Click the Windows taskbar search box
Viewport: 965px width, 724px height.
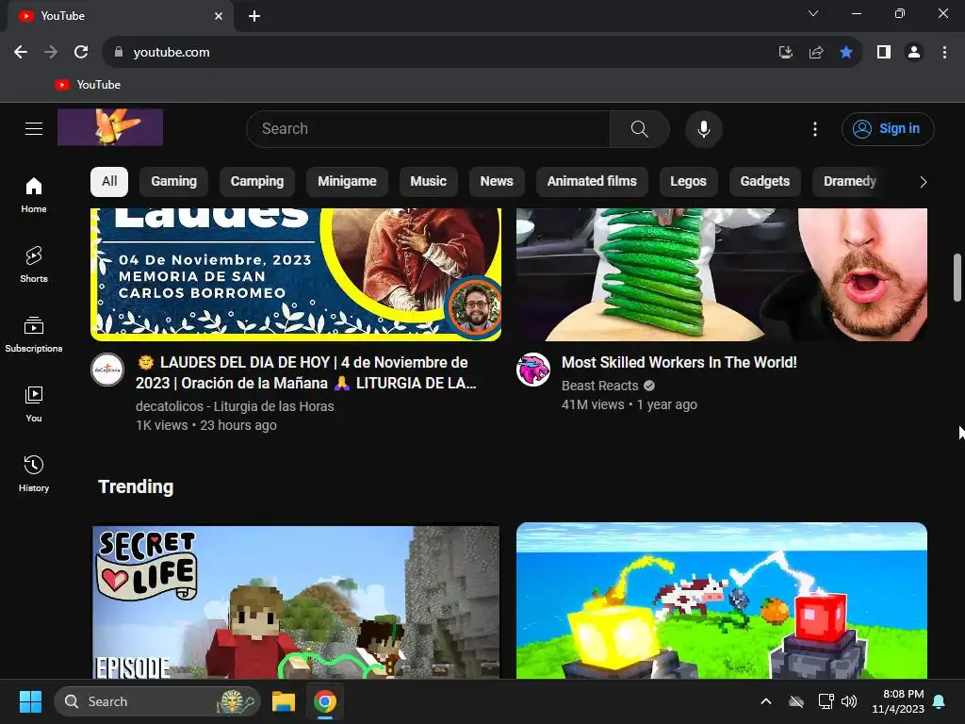157,701
